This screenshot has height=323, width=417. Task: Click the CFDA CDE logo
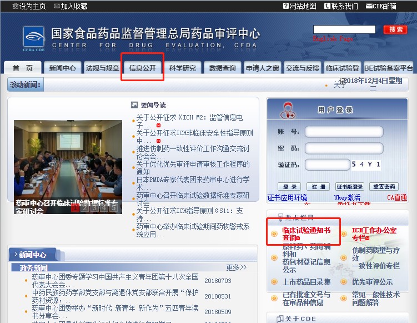33,38
